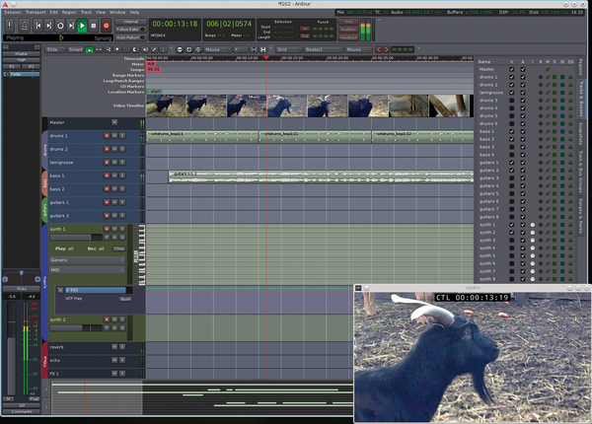This screenshot has width=592, height=424.
Task: Click the nudge earlier left arrow
Action: [379, 49]
